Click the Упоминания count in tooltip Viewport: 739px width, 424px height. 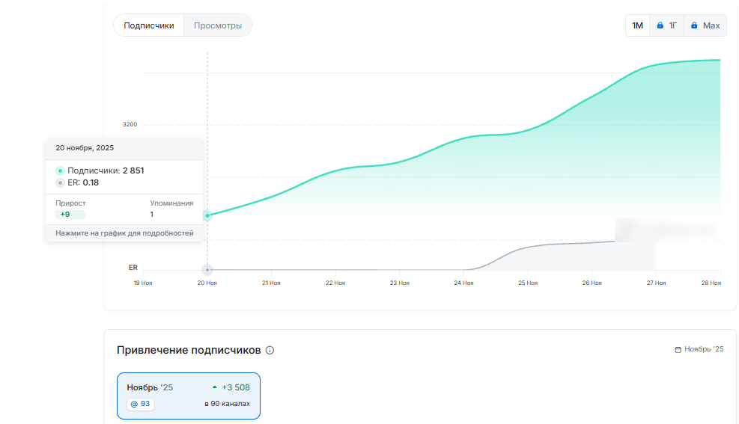click(152, 215)
